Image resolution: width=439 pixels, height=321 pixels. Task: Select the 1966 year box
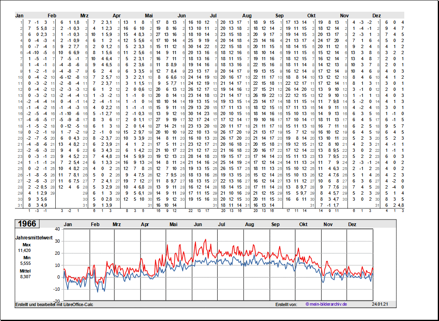click(x=27, y=224)
